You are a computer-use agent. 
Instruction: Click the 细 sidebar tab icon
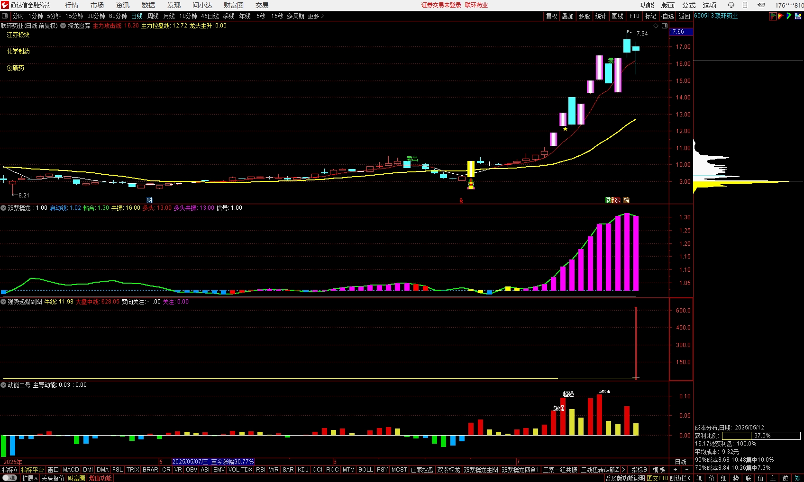(x=723, y=478)
